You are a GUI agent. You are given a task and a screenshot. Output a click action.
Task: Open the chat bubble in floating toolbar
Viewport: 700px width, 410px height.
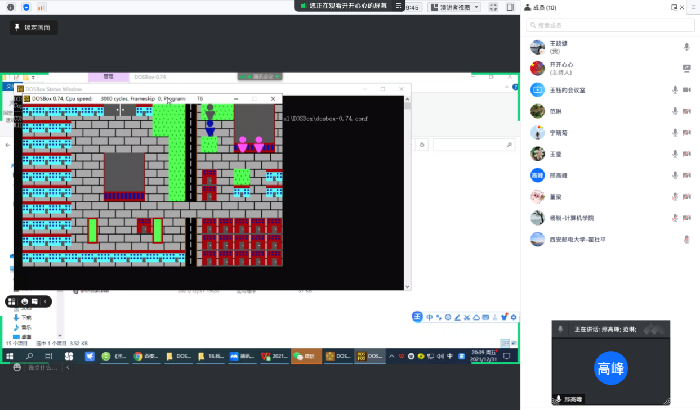[34, 302]
